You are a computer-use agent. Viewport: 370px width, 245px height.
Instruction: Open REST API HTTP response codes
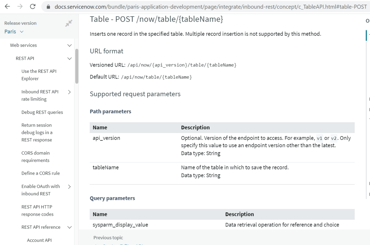(x=37, y=210)
